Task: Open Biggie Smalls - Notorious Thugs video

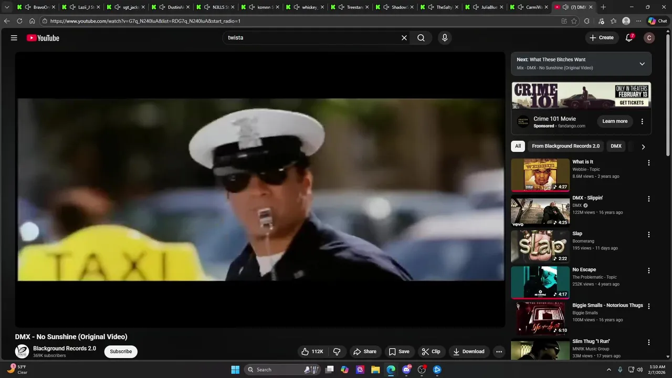Action: [607, 306]
